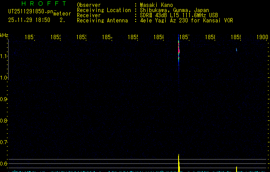The height and width of the screenshot is (172, 270).
Task: Select the small yellow spike at bottom right
Action: pyautogui.click(x=237, y=168)
